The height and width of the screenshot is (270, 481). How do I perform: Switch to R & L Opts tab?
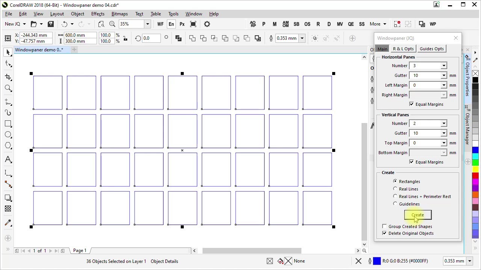coord(403,49)
